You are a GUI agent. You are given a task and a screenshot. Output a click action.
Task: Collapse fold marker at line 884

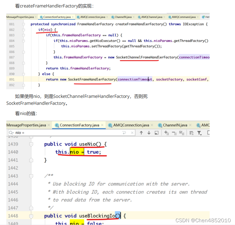23,41
